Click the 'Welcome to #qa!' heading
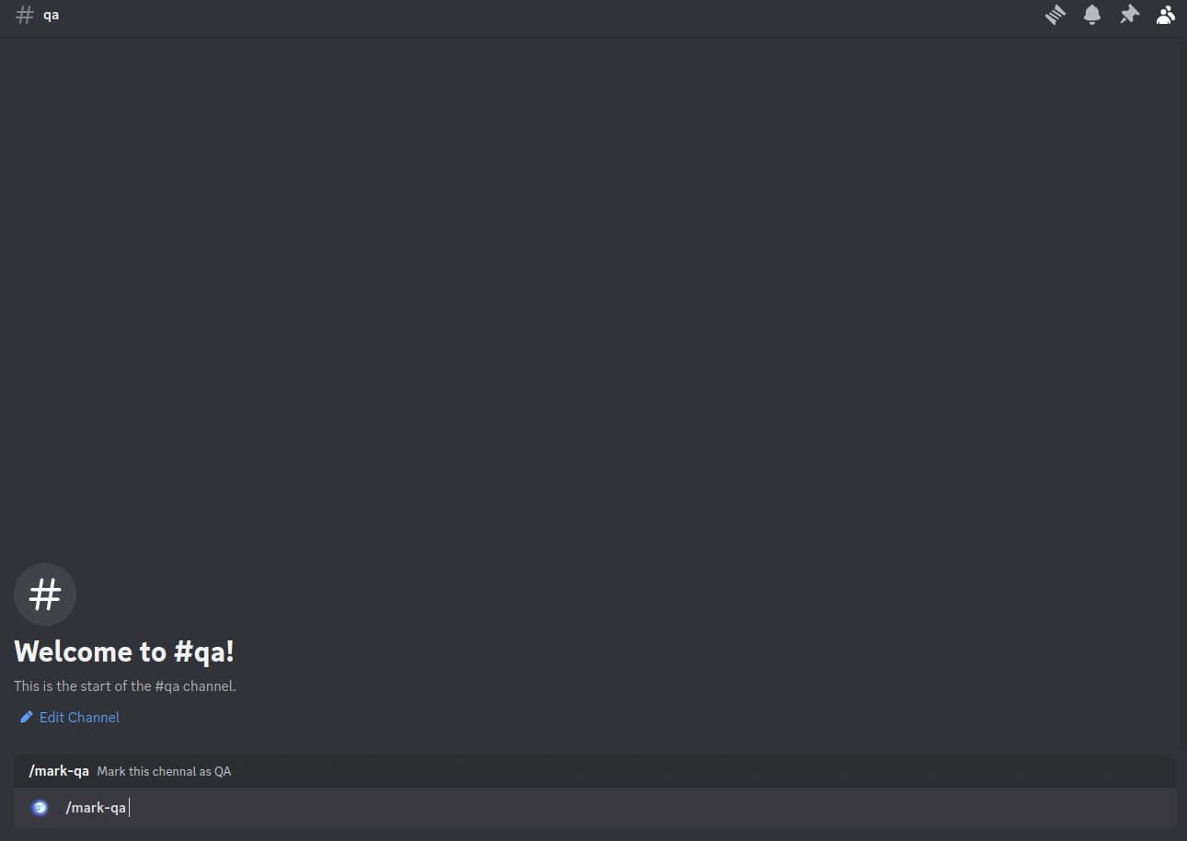This screenshot has width=1187, height=841. click(124, 651)
